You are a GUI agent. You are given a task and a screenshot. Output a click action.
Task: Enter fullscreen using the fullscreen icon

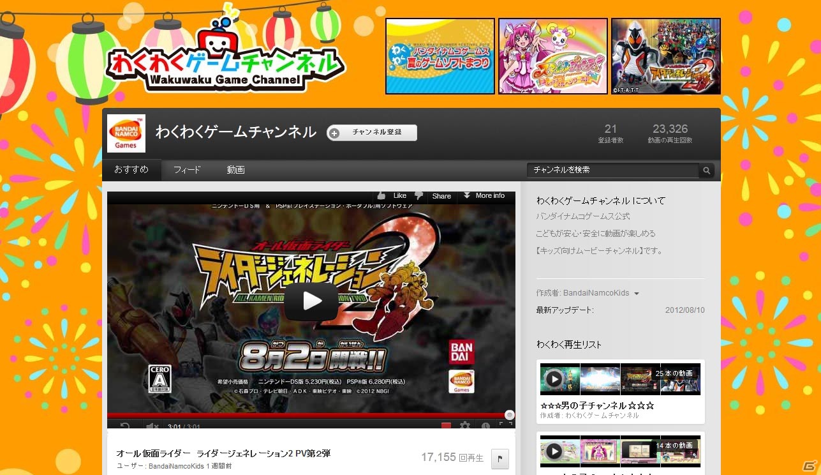coord(504,425)
